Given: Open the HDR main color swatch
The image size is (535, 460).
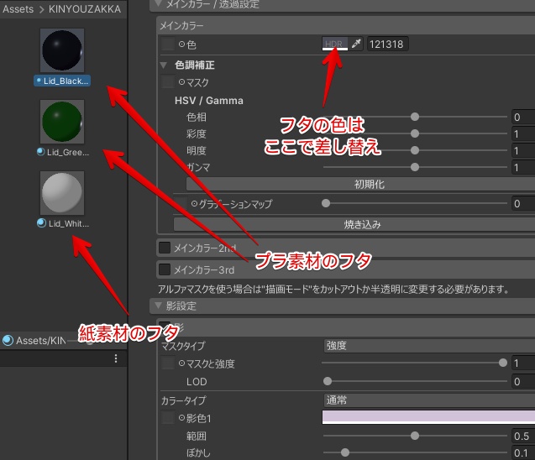Looking at the screenshot, I should point(335,44).
